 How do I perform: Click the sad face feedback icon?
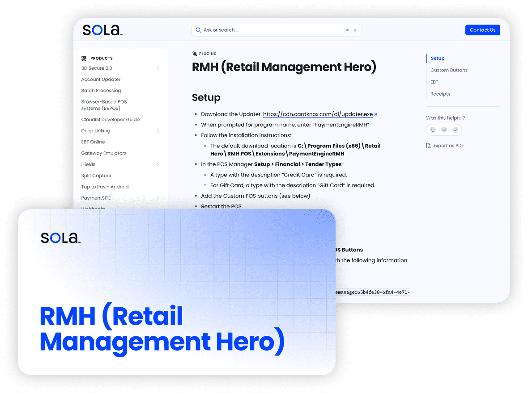[x=455, y=130]
